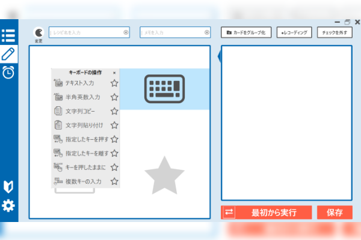Select キーを押したままに menu entry
Screen dimensions: 361x240
point(85,167)
